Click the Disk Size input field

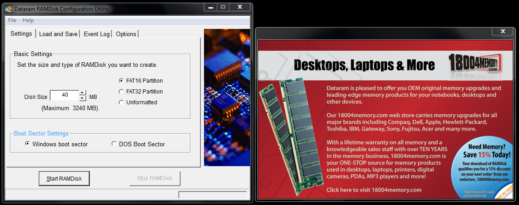64,95
